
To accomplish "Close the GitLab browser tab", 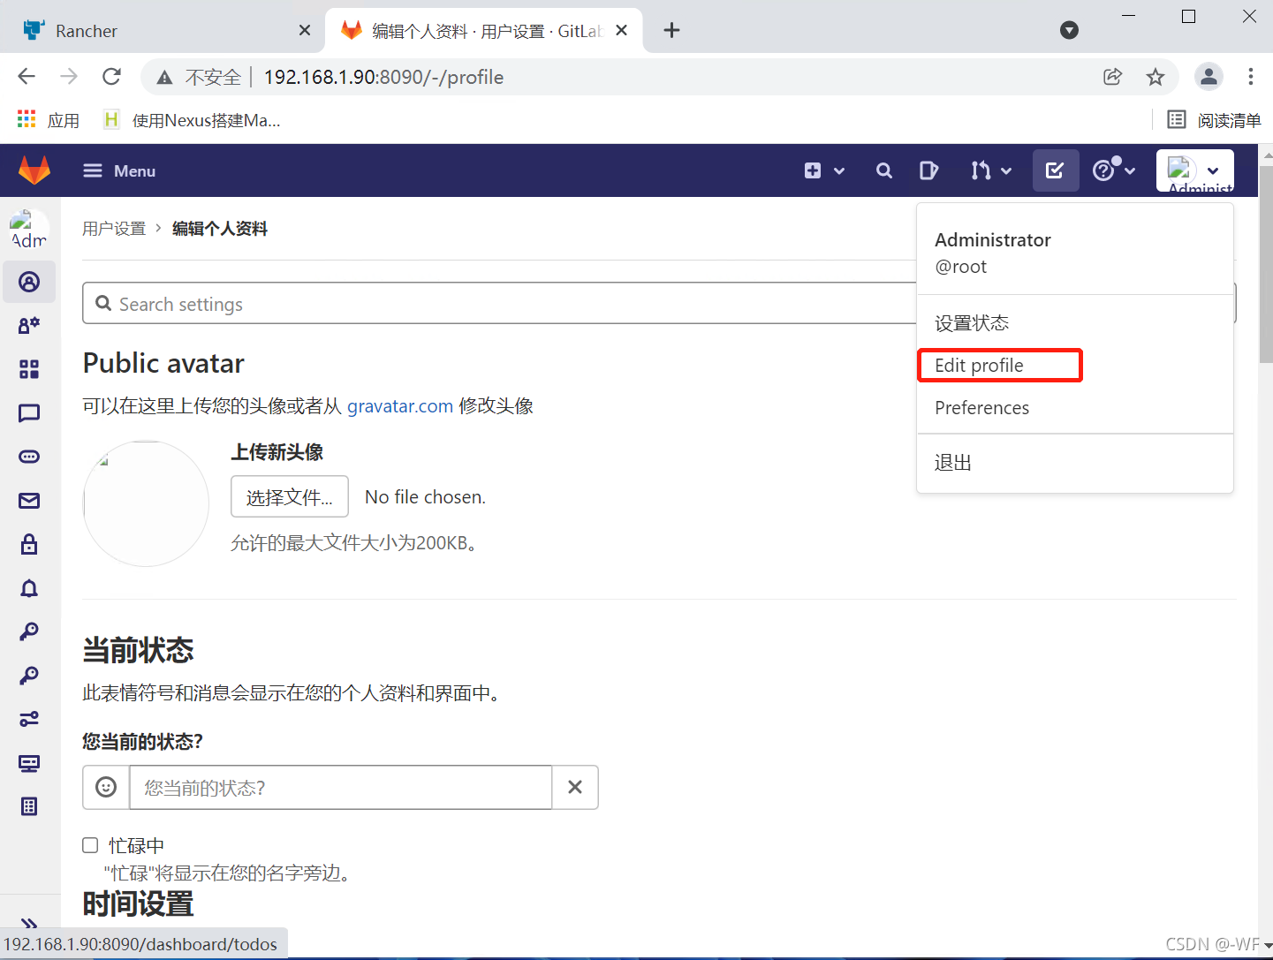I will 621,30.
